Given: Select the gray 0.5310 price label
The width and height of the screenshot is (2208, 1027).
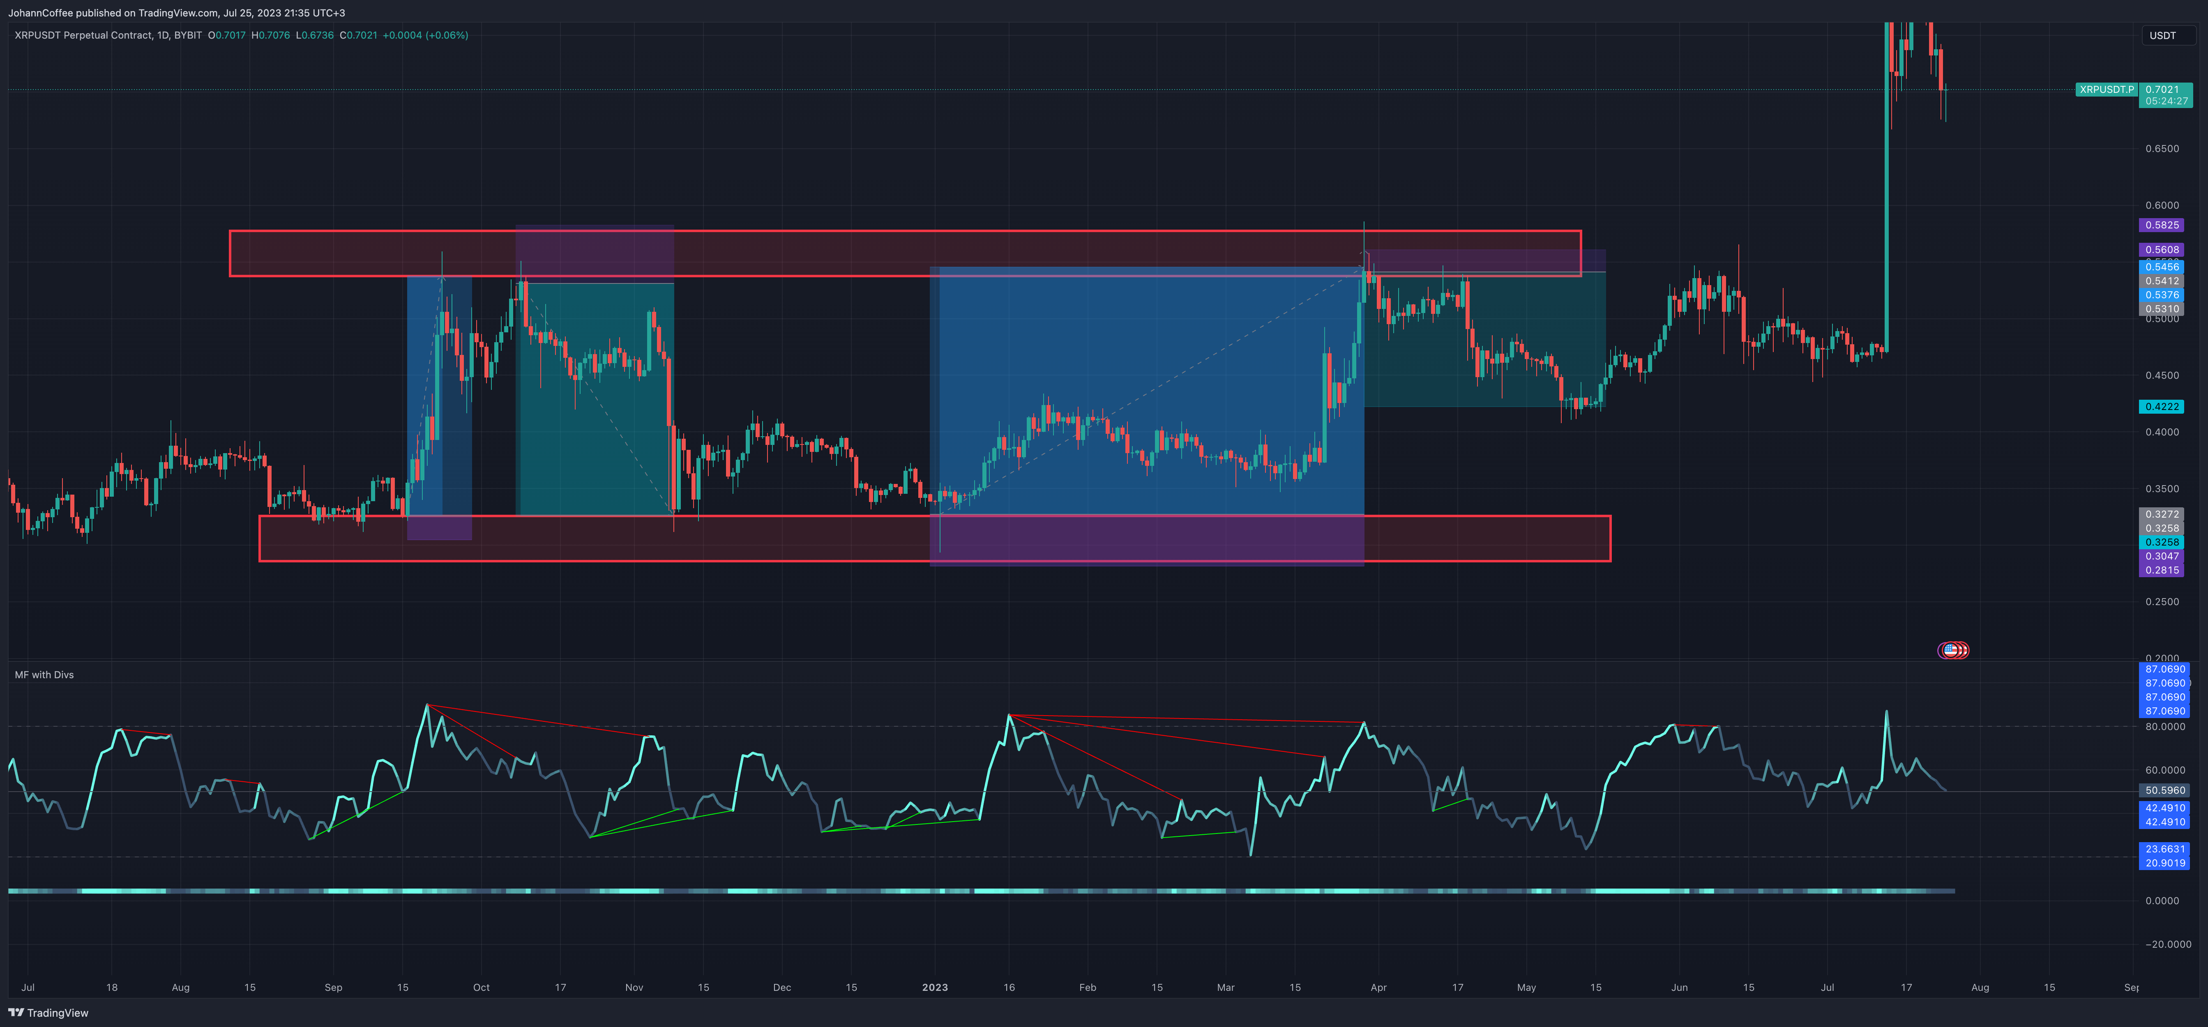Looking at the screenshot, I should click(x=2162, y=309).
